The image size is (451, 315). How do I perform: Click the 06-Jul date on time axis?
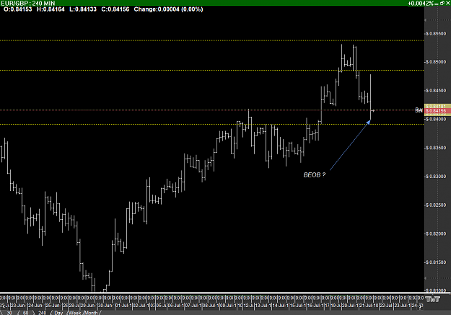pos(176,306)
